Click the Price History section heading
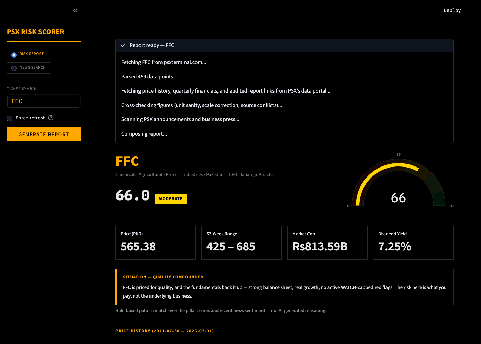Viewport: 481px width, 344px height. tap(165, 331)
